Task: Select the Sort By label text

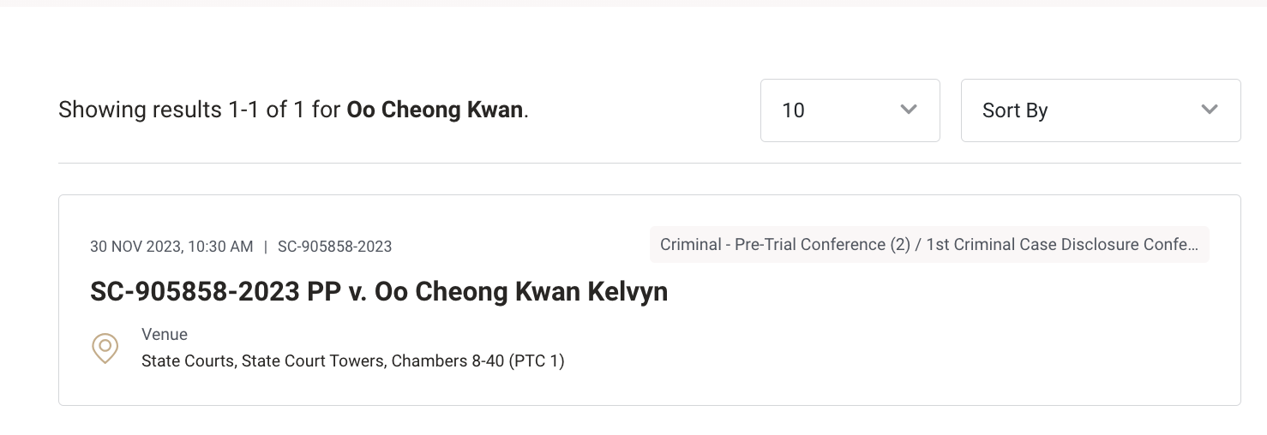Action: pyautogui.click(x=1015, y=110)
